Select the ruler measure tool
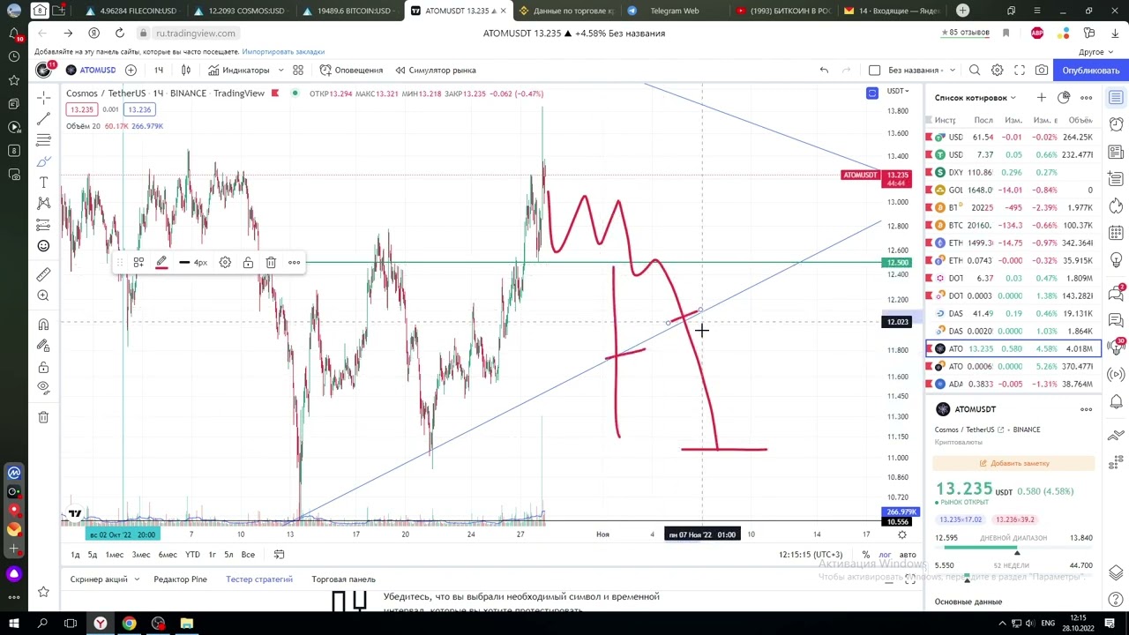 pyautogui.click(x=43, y=274)
